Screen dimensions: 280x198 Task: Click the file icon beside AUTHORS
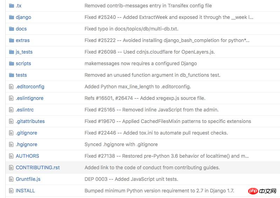tap(11, 156)
